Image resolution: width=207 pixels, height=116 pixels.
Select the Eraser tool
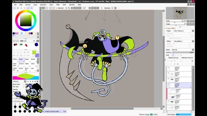pos(28,60)
